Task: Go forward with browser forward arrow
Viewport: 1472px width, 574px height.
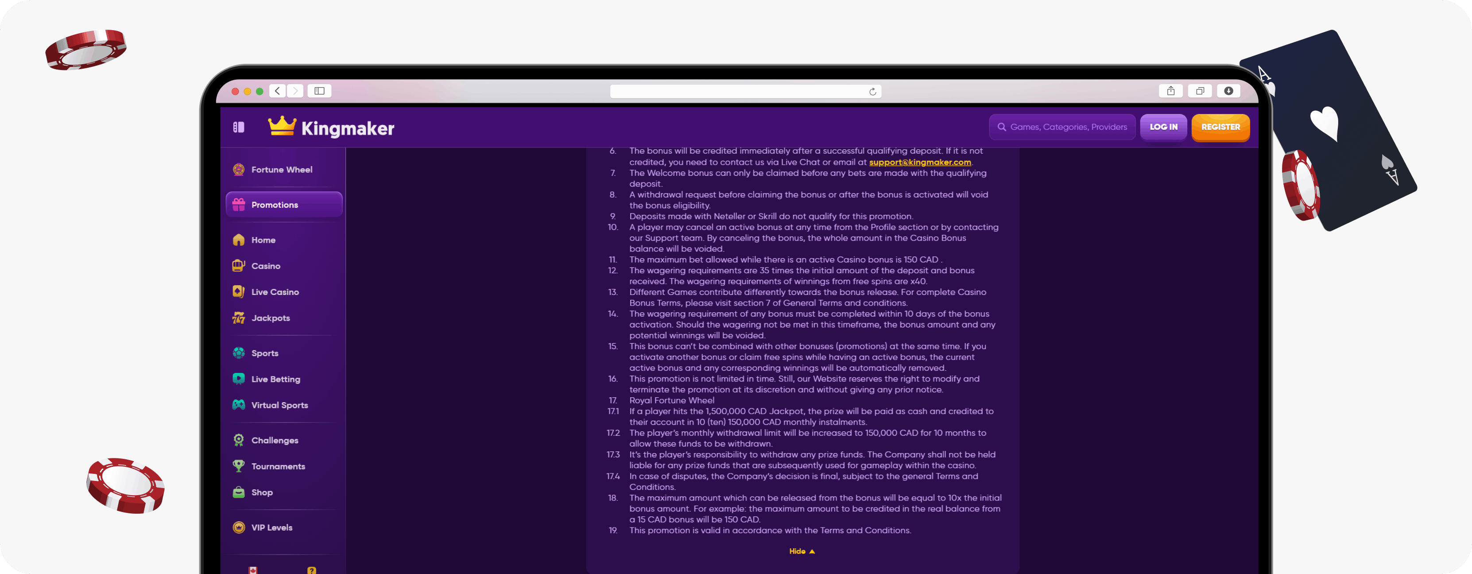Action: tap(295, 91)
